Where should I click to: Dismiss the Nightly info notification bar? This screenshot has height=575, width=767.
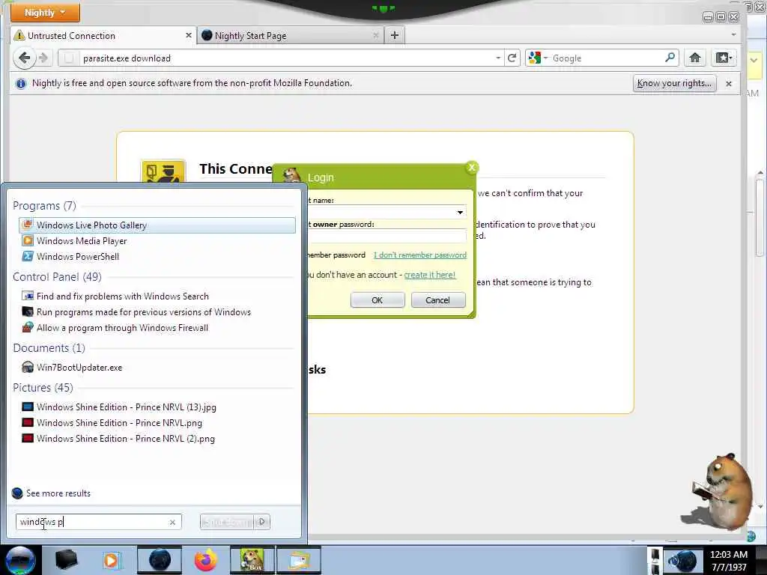click(728, 84)
